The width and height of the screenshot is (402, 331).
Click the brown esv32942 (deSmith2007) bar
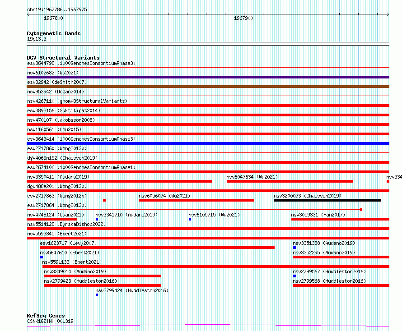click(208, 87)
